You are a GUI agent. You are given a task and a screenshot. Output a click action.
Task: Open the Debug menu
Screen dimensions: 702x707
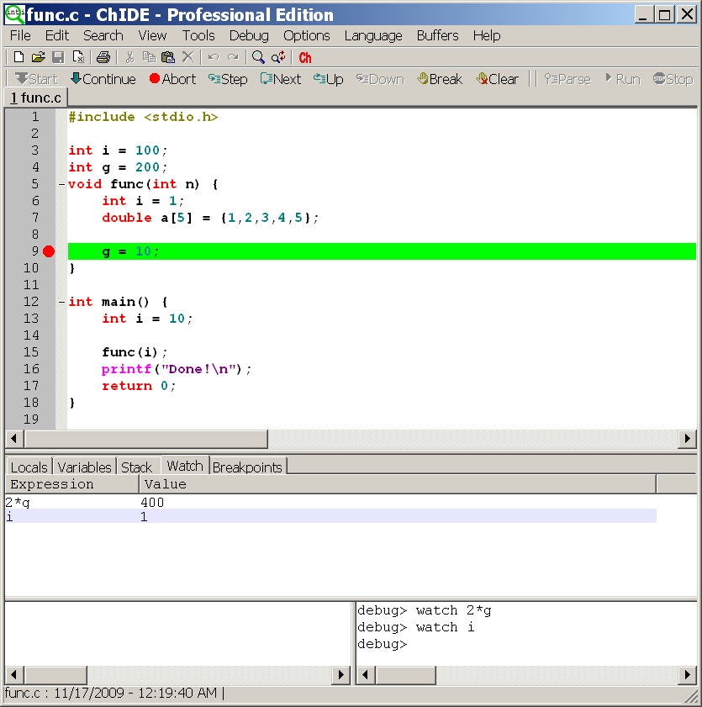click(x=249, y=35)
